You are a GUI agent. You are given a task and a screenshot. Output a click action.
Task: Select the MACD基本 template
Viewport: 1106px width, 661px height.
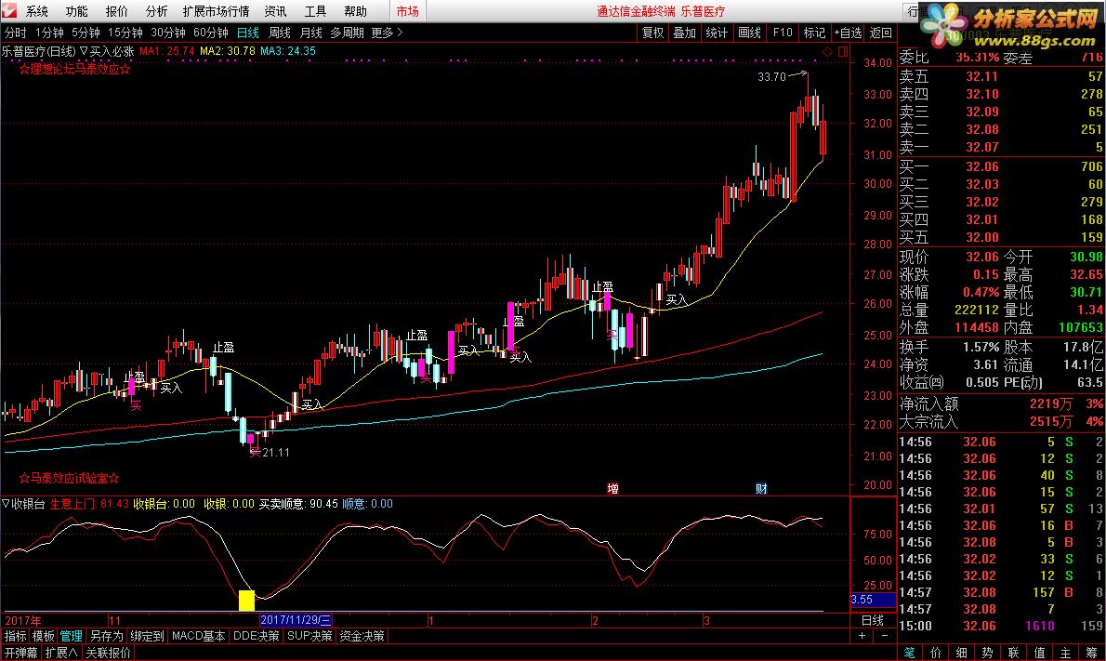(198, 636)
